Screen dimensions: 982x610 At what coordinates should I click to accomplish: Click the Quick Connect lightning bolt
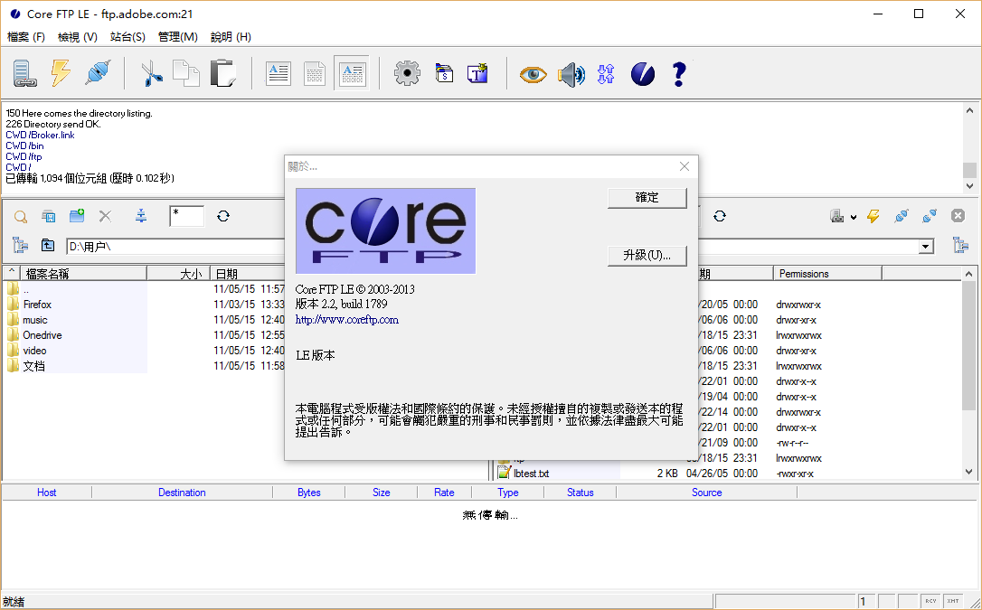click(x=61, y=73)
